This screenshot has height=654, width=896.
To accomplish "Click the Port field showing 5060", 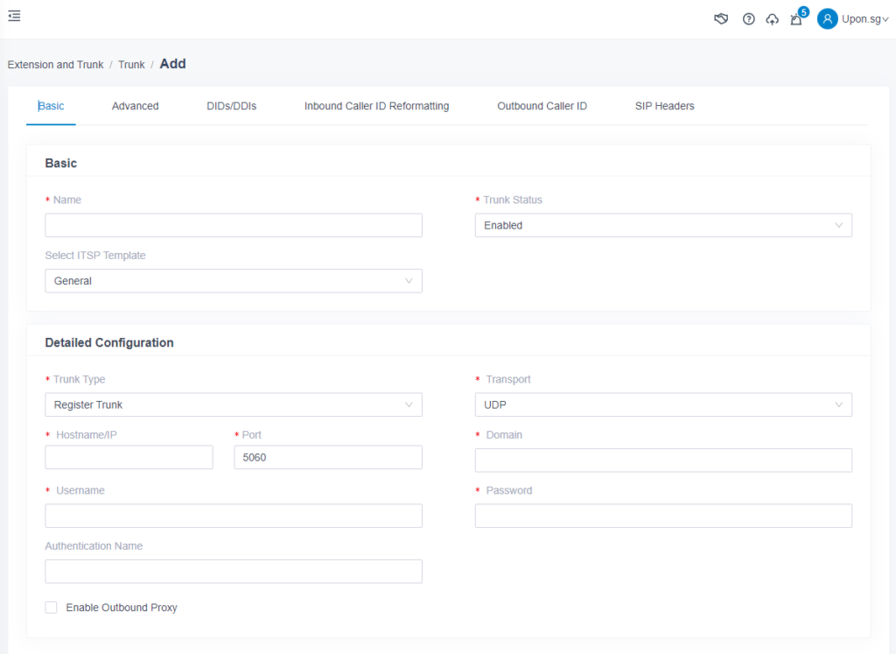I will coord(327,456).
